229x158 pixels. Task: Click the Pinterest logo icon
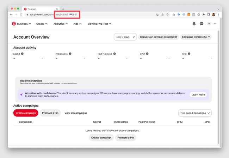point(14,24)
